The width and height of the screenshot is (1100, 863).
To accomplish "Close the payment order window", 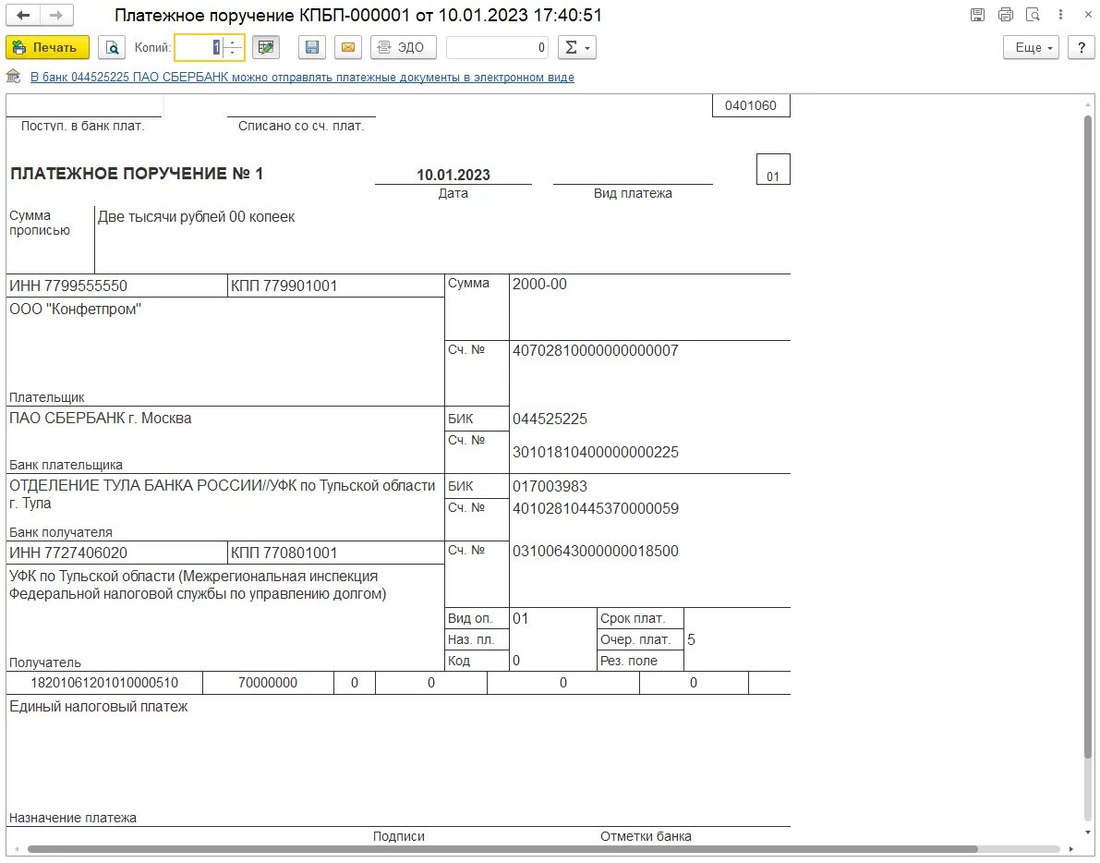I will [x=1087, y=15].
